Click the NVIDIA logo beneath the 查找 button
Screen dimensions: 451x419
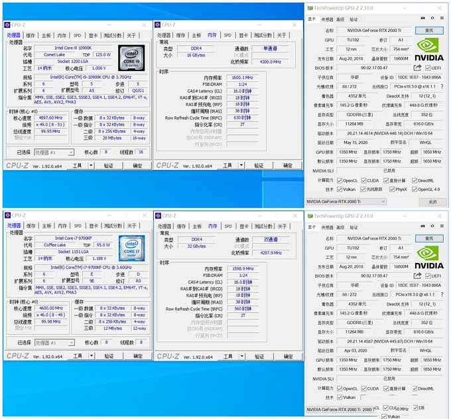point(429,50)
